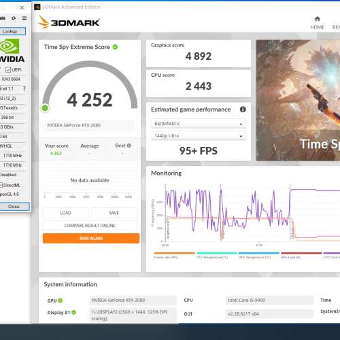This screenshot has width=340, height=340.
Task: Click the 256 bit bus width value in GPU-Z
Action: (7, 118)
